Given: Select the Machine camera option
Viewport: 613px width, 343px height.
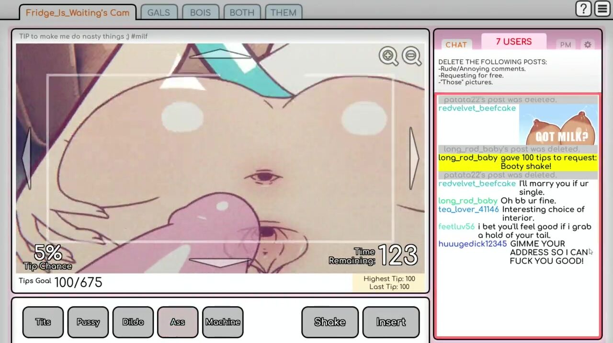Looking at the screenshot, I should click(223, 322).
